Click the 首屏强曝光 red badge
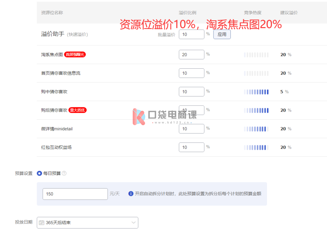 75,55
